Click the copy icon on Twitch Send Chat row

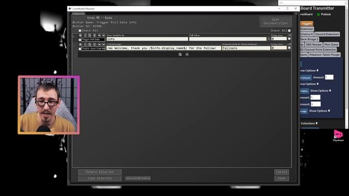[x=85, y=45]
